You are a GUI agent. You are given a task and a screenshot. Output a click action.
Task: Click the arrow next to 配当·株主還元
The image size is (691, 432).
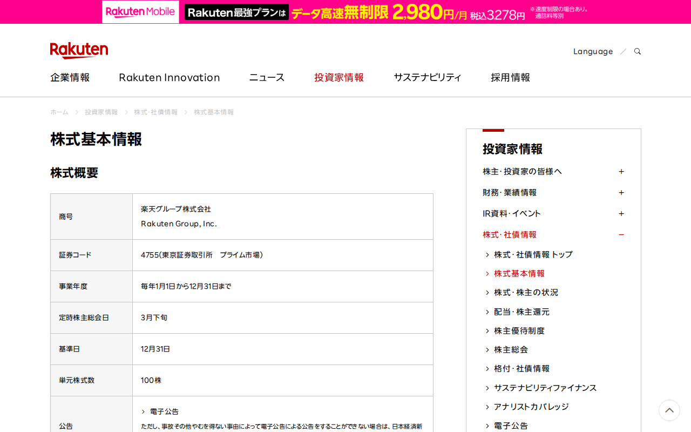(x=487, y=312)
